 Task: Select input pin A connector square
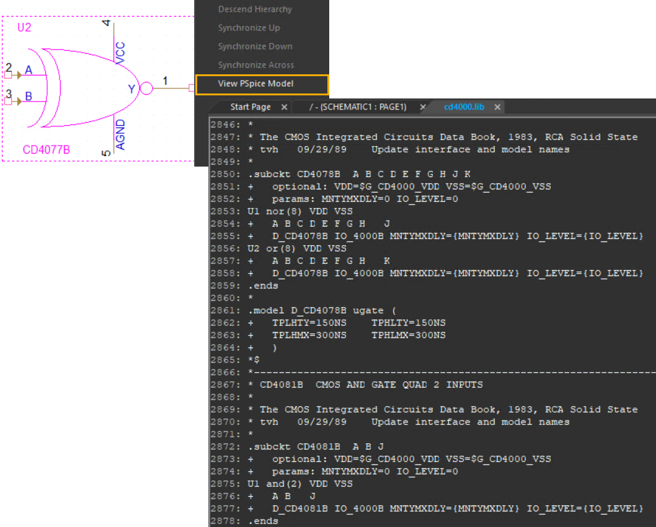click(x=8, y=75)
